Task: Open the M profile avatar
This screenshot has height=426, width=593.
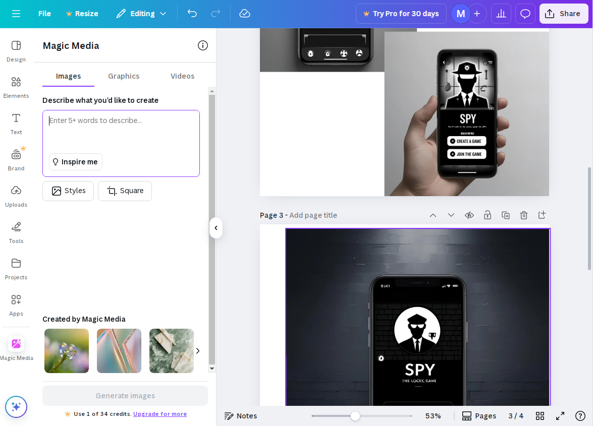Action: [460, 14]
